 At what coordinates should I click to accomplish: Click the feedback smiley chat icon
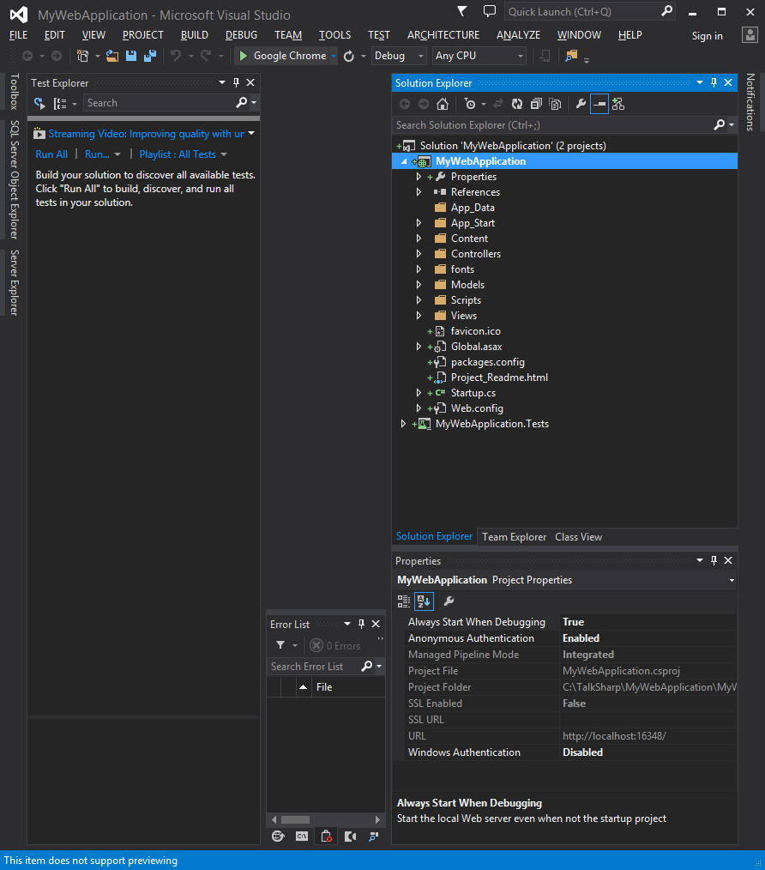pos(490,11)
